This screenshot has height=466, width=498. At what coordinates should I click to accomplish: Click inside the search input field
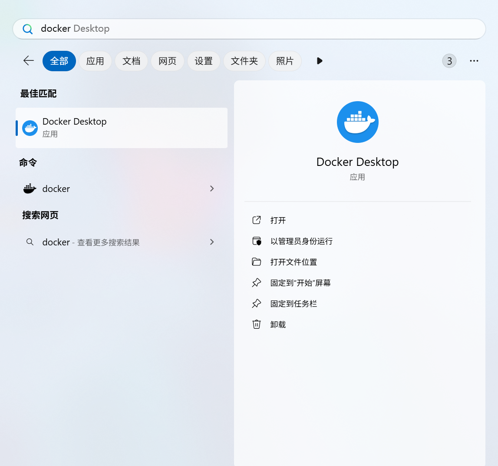pos(249,29)
